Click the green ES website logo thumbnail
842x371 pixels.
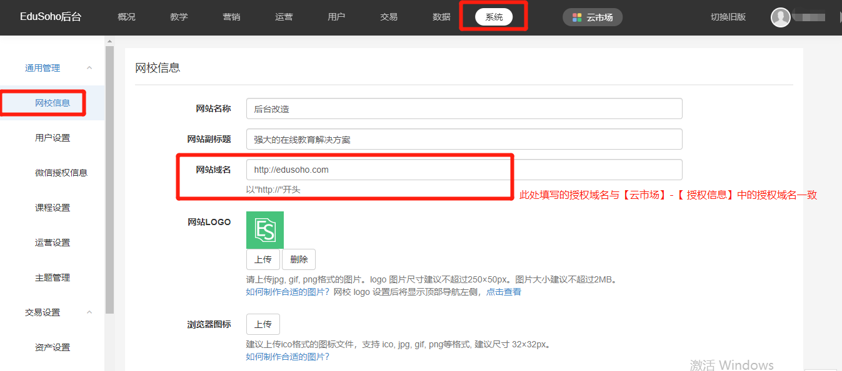pyautogui.click(x=264, y=230)
